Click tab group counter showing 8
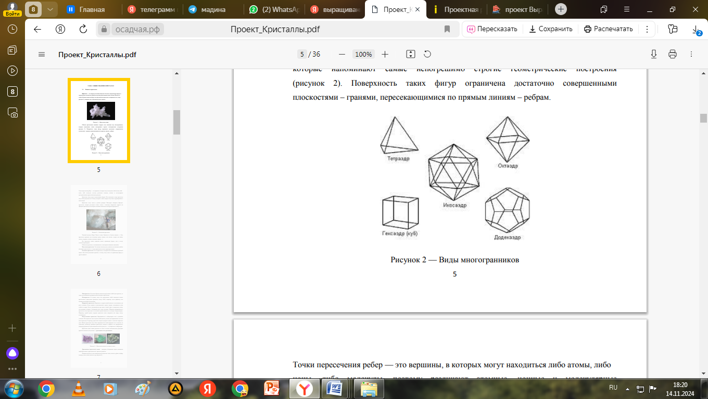This screenshot has width=708, height=399. 34,9
